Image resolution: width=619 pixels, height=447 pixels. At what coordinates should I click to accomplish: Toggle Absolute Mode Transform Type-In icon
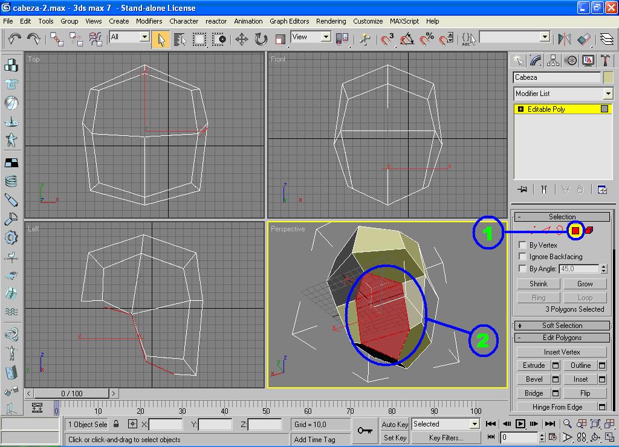132,424
